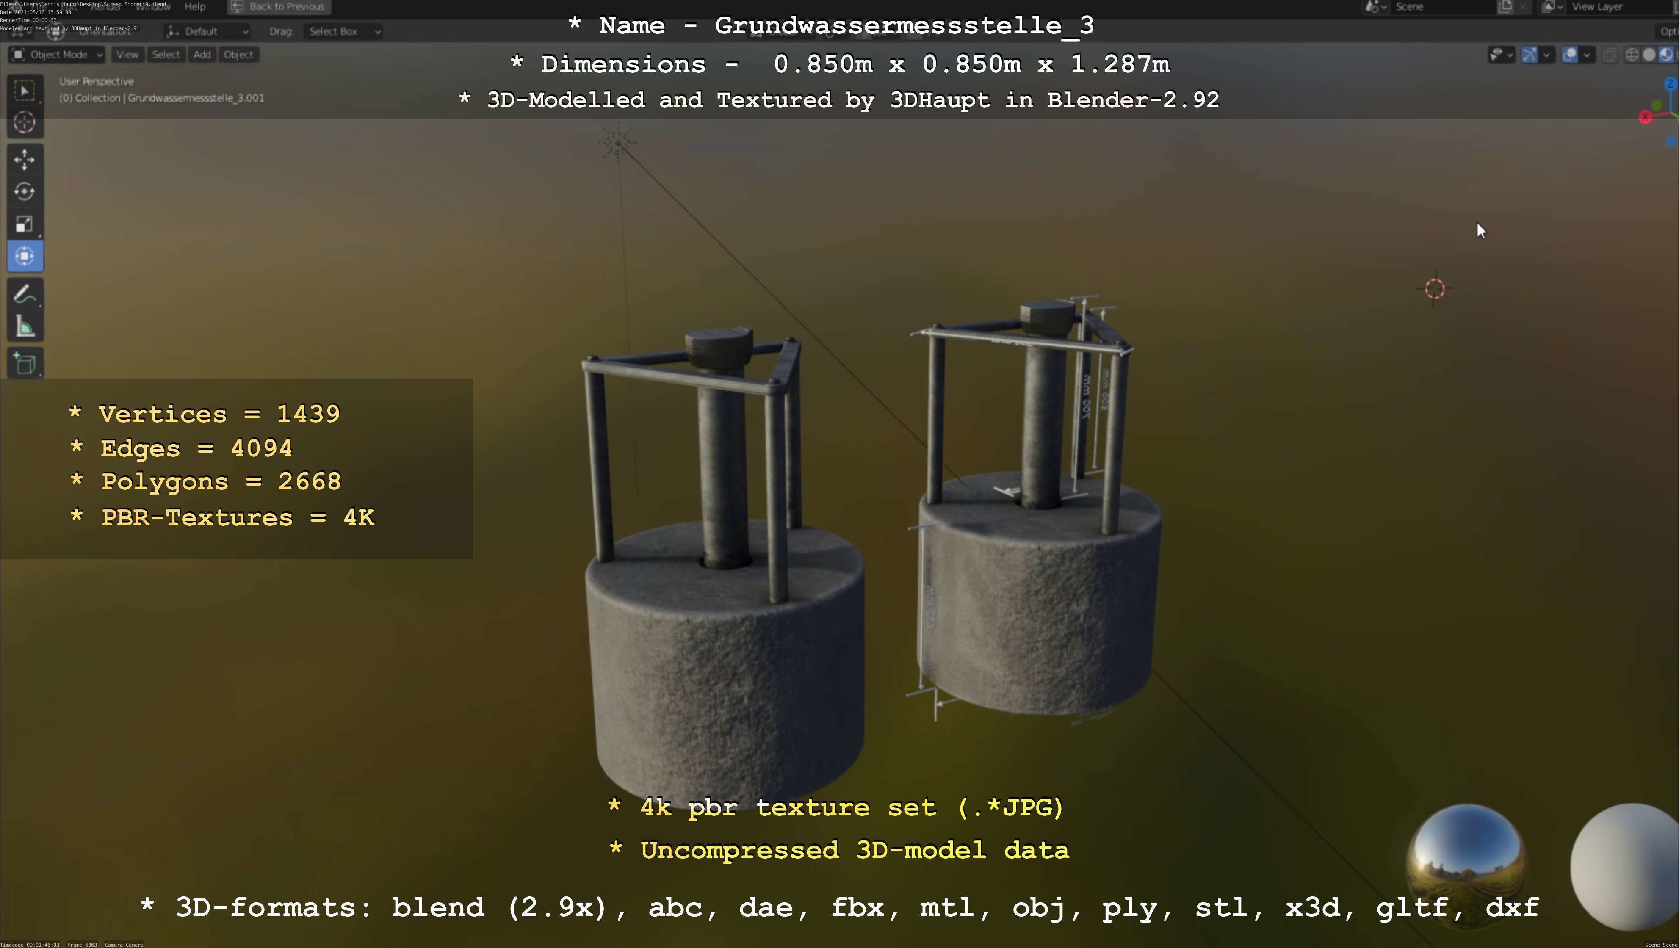Open the Help menu in top bar
This screenshot has height=948, width=1679.
[195, 6]
